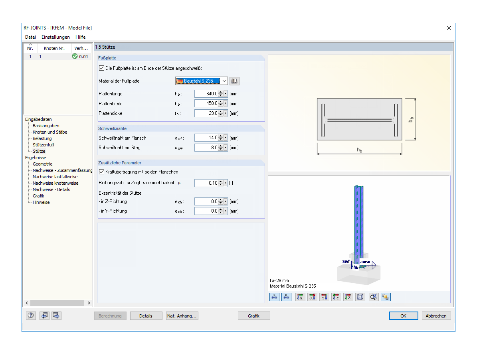This screenshot has height=359, width=479.
Task: Select Hinweise in the tree
Action: point(41,202)
